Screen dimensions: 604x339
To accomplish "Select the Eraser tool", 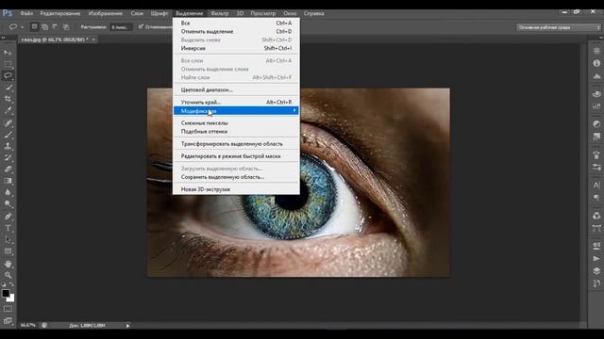I will coord(8,169).
